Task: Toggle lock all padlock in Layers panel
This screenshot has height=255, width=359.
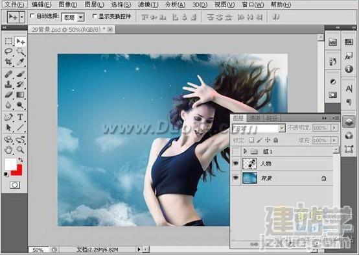Action: pyautogui.click(x=275, y=140)
